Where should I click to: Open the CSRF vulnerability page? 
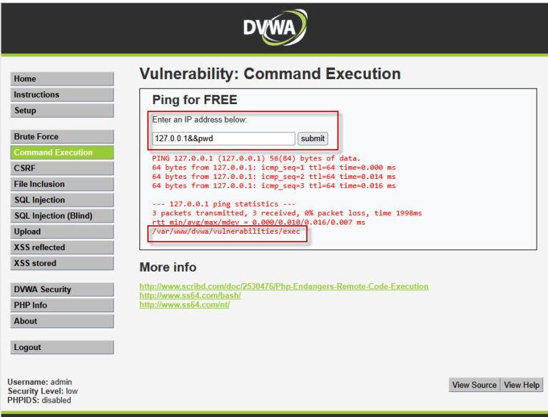tap(62, 168)
